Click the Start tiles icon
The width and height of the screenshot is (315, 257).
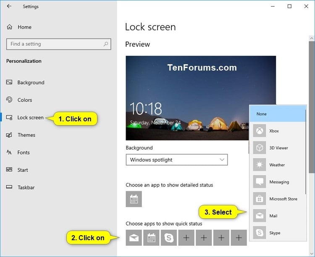[x=9, y=169]
